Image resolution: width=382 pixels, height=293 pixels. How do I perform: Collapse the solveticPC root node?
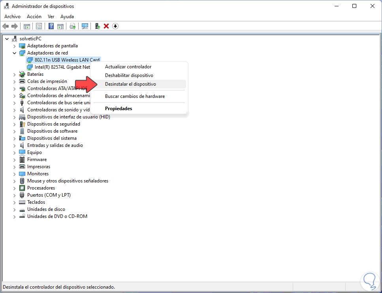7,39
